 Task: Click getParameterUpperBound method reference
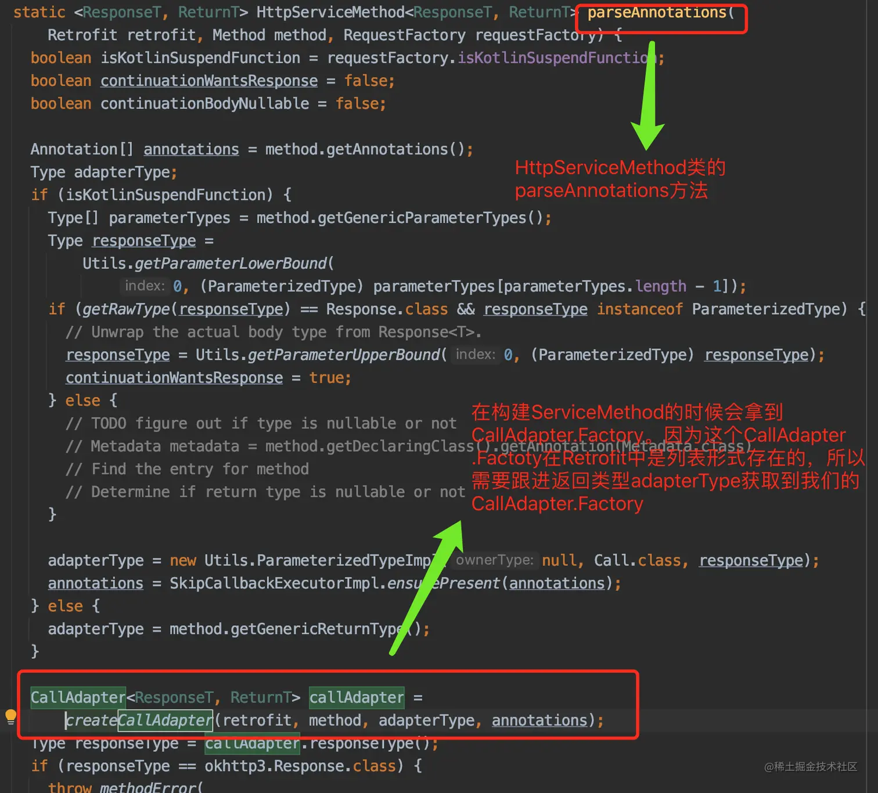click(x=344, y=355)
